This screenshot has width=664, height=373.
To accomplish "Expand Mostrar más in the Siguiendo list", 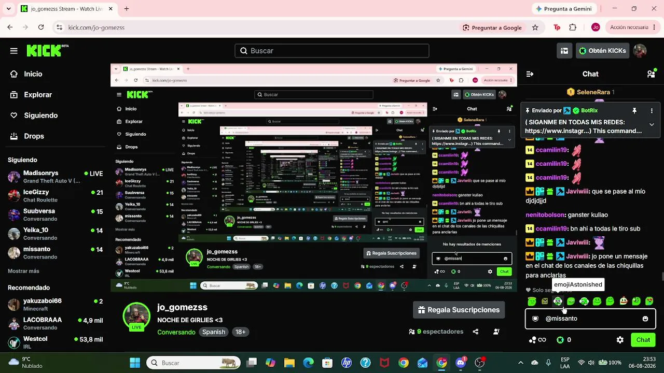I will click(x=23, y=271).
